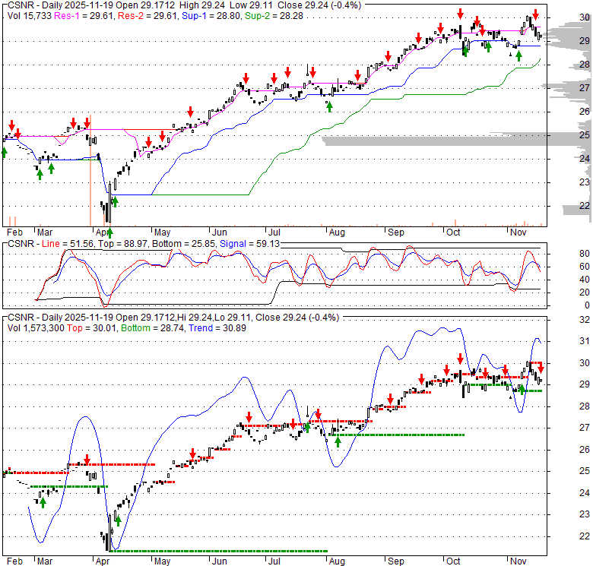
Task: Click the green up arrow in August, bottom chart
Action: tap(338, 441)
